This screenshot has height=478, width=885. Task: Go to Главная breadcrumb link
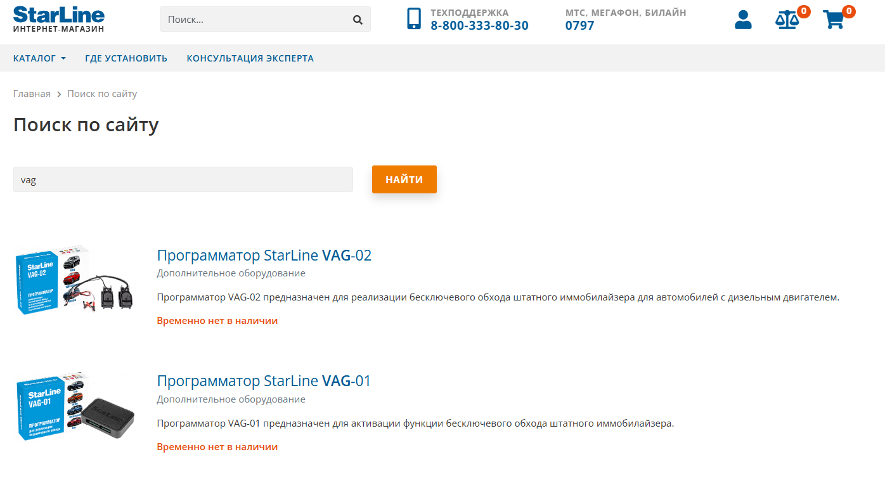tap(32, 94)
